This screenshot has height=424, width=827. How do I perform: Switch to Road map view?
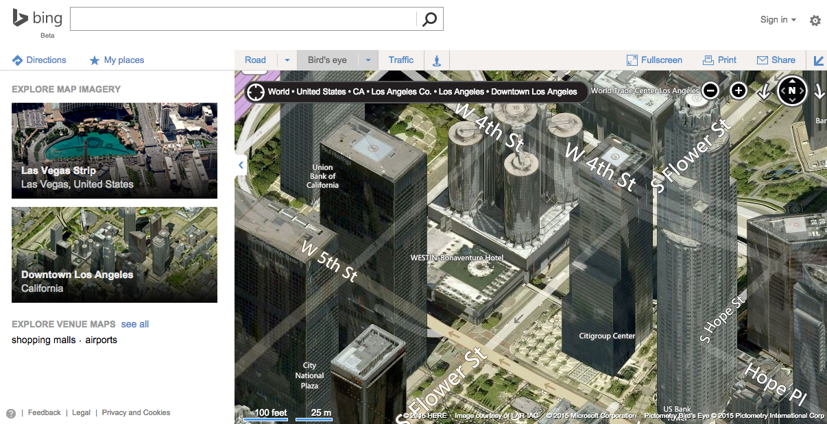click(255, 60)
